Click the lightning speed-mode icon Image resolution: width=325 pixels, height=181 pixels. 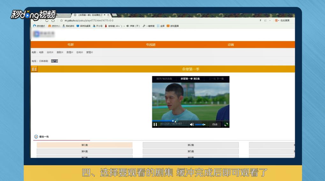point(260,20)
